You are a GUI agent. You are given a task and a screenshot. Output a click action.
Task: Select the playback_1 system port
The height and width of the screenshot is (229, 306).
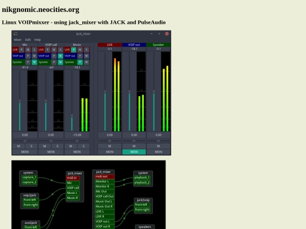coord(142,178)
